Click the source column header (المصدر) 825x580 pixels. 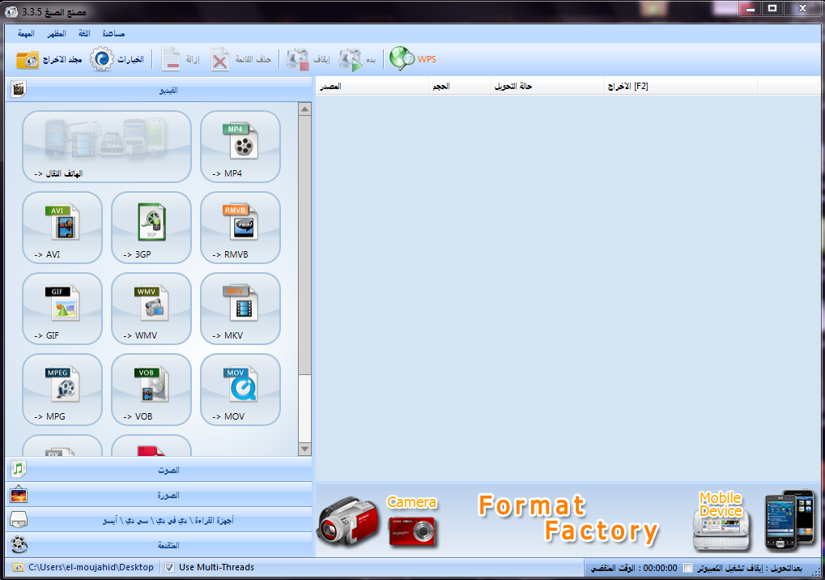[372, 87]
